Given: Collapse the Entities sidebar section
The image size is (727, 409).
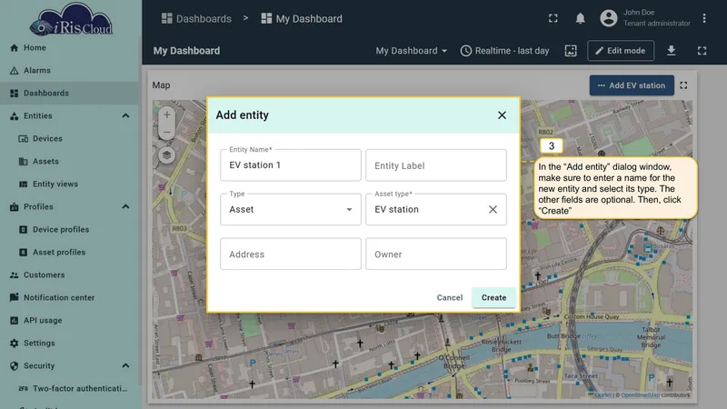Looking at the screenshot, I should (125, 116).
